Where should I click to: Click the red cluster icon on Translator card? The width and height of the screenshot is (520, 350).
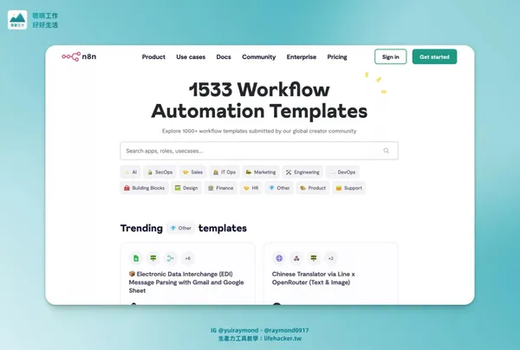tap(296, 258)
